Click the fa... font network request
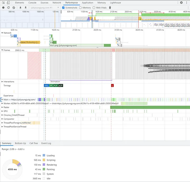This screenshot has height=182, width=190. click(x=118, y=39)
